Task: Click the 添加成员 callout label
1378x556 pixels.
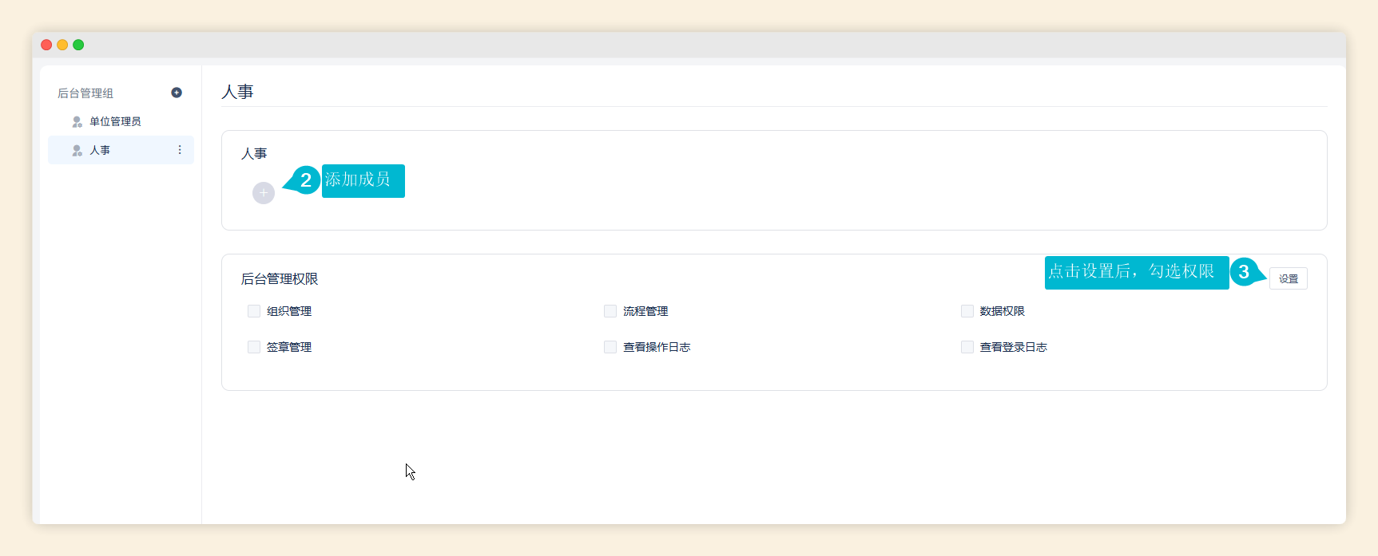Action: [x=363, y=180]
